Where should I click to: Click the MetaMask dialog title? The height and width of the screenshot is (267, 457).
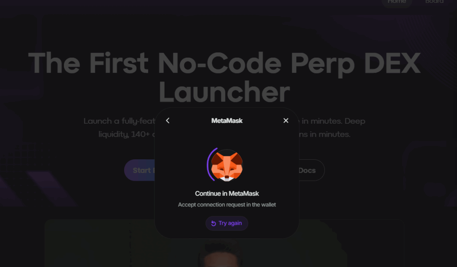(x=227, y=121)
